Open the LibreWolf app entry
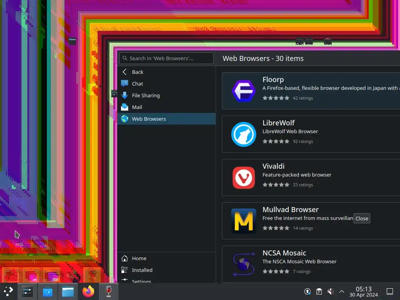The height and width of the screenshot is (300, 400). pos(311,134)
